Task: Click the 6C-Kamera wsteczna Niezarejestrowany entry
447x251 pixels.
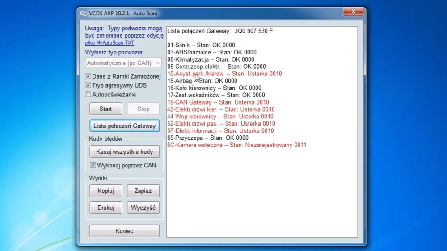Action: coord(236,145)
